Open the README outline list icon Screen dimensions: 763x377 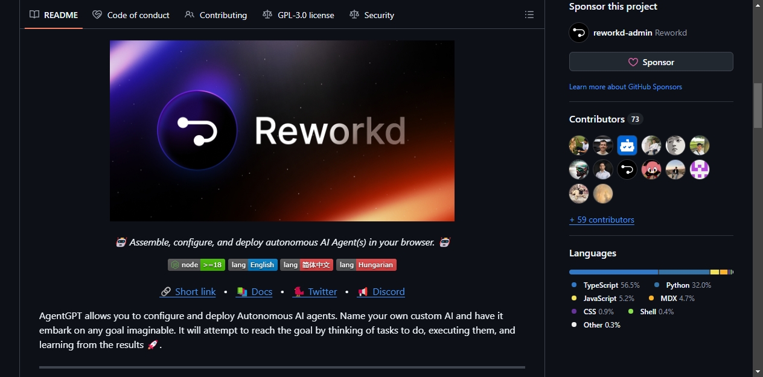529,14
